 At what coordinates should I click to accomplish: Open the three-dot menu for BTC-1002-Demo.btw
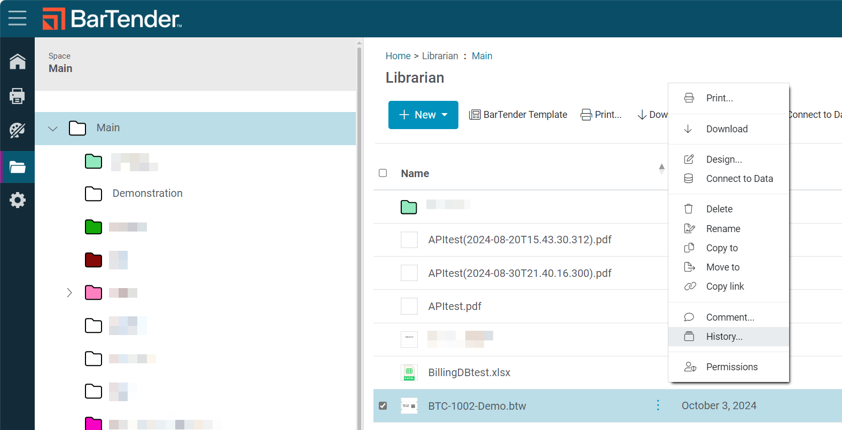(658, 405)
